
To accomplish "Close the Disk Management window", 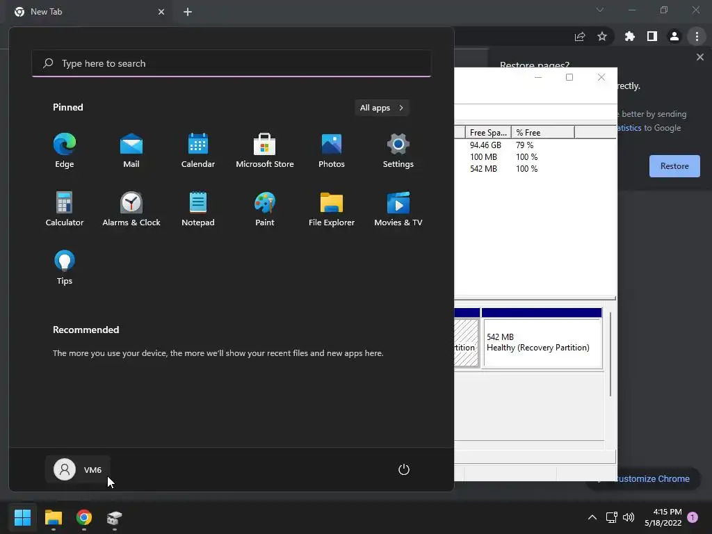I will [601, 78].
